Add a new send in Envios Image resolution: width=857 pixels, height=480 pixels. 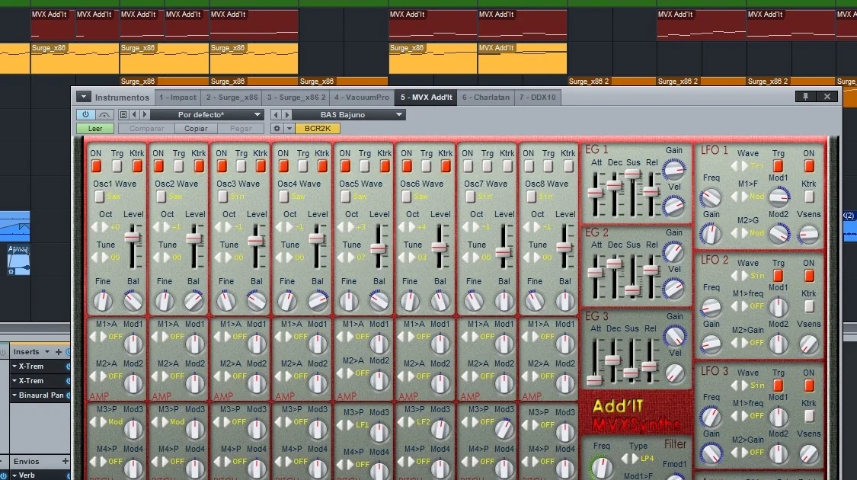pyautogui.click(x=66, y=462)
